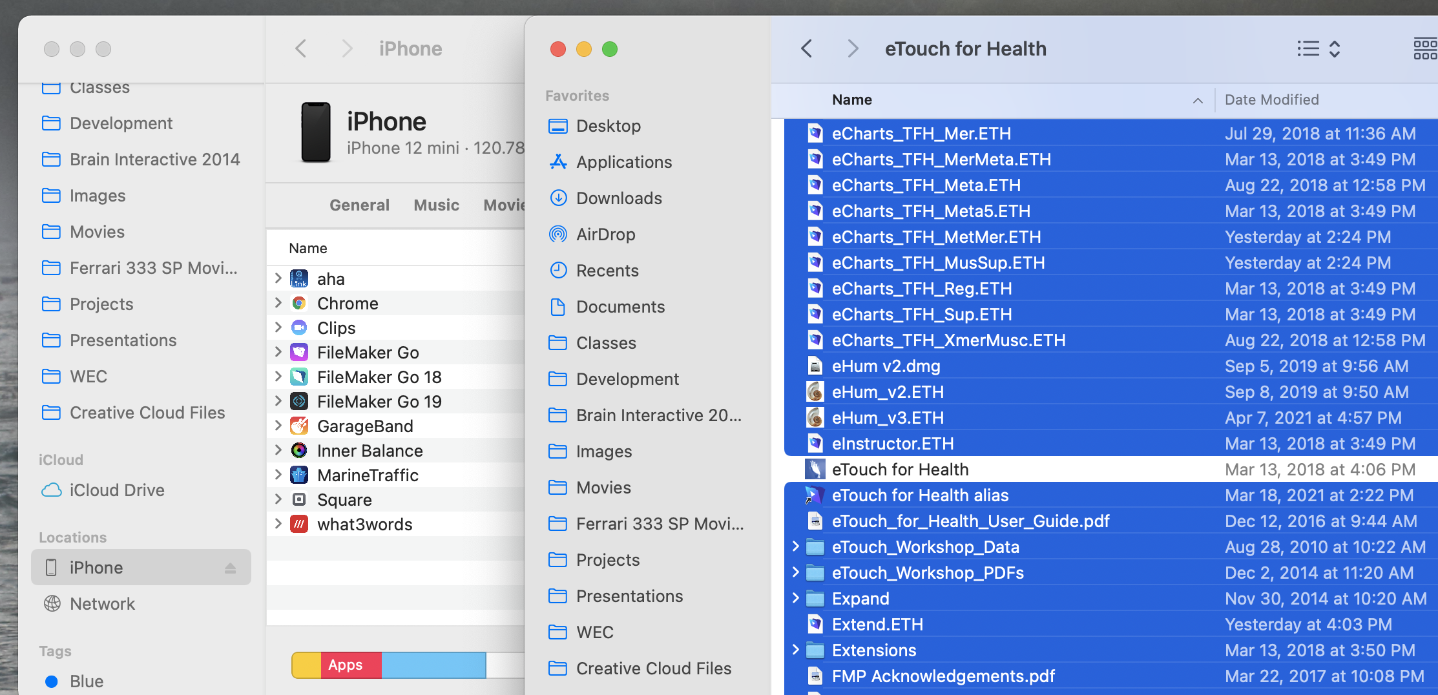This screenshot has width=1438, height=695.
Task: Open WEC folder in iPhone window sidebar
Action: [x=88, y=377]
